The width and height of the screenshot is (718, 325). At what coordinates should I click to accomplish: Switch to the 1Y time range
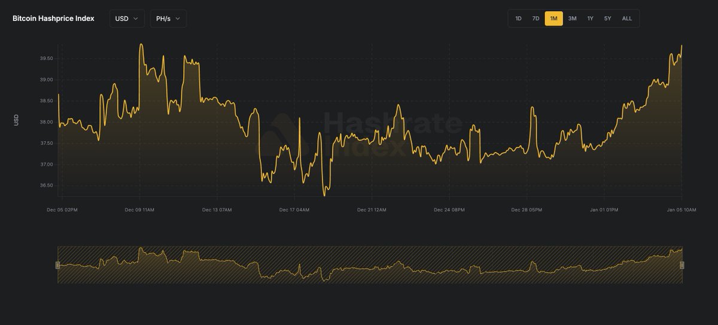tap(590, 19)
